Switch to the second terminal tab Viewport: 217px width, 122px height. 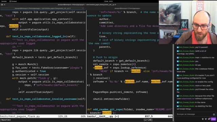127,8
